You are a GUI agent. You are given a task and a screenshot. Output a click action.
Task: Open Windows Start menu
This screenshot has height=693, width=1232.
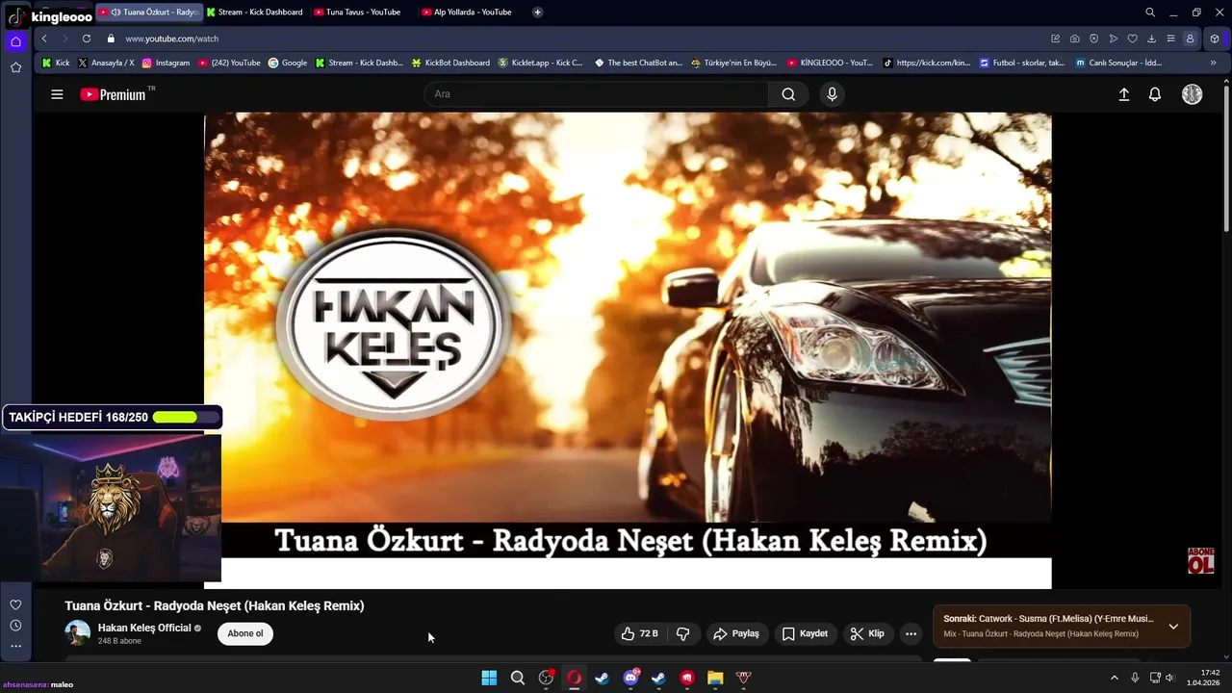pos(489,678)
